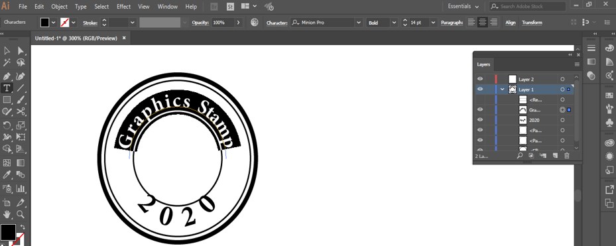Click the stroke swatch in control bar
Viewport: 616px width, 246px height.
pyautogui.click(x=65, y=23)
